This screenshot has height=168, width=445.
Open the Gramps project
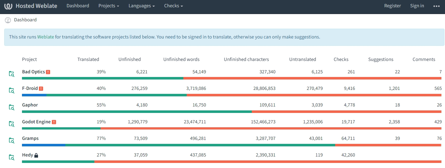(30, 138)
